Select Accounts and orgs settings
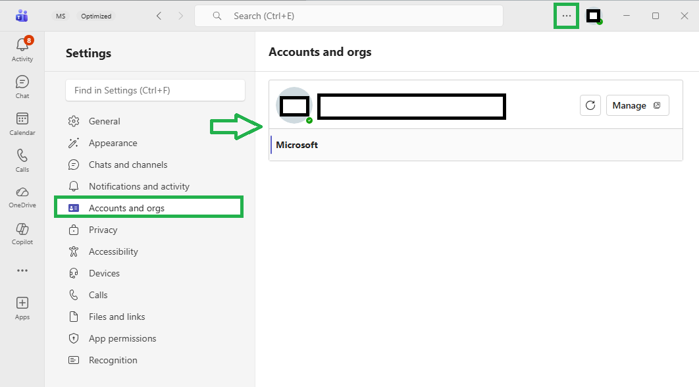This screenshot has width=699, height=387. [x=149, y=208]
